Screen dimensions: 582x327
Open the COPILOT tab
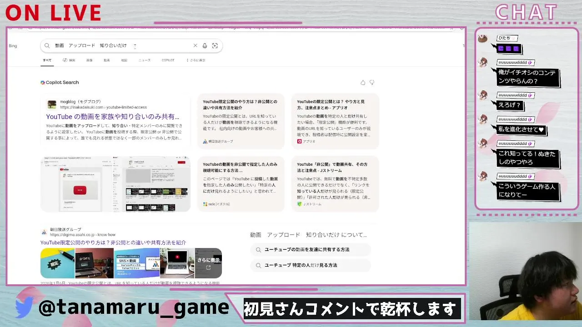[x=168, y=60]
